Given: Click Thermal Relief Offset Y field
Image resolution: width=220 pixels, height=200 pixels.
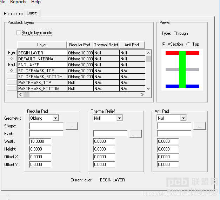Looking at the screenshot, I should (x=104, y=165).
